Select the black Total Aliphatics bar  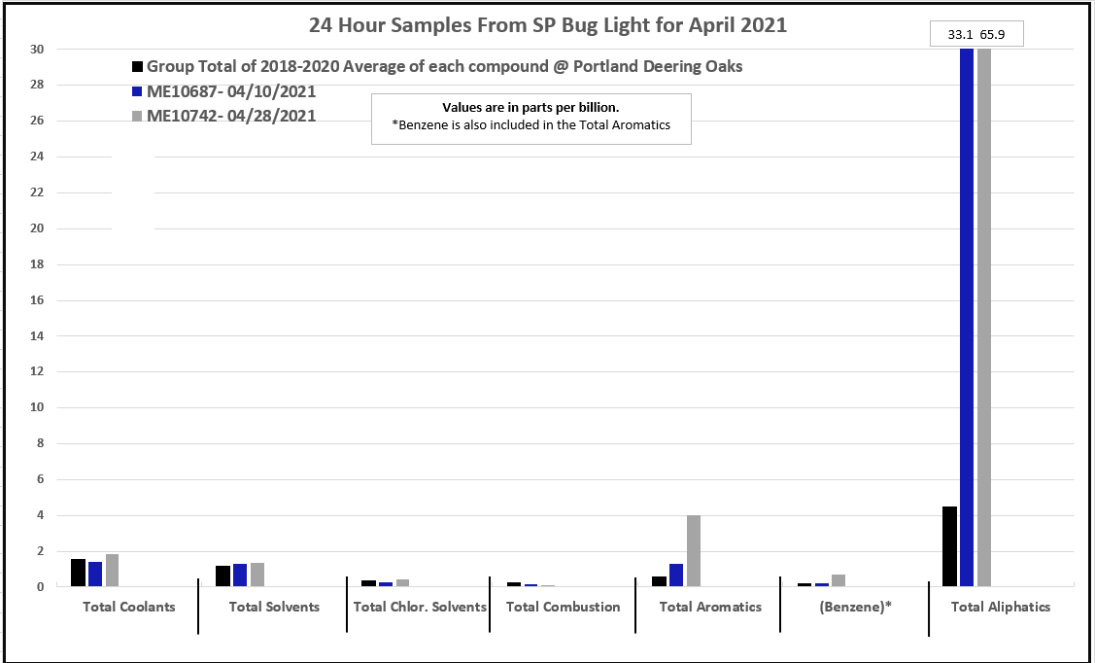pos(949,546)
